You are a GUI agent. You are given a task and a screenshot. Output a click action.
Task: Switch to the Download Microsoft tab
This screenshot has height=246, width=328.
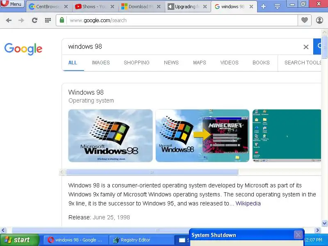tap(141, 7)
